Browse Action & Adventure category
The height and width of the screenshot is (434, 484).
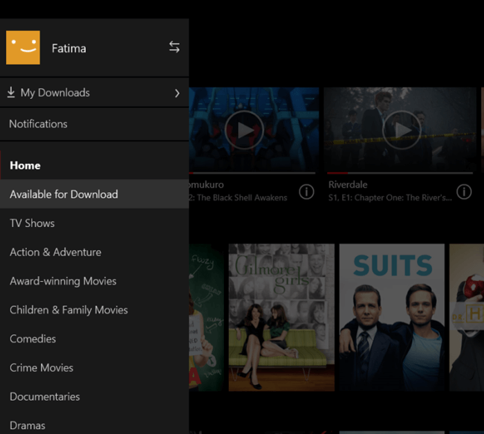(x=94, y=252)
